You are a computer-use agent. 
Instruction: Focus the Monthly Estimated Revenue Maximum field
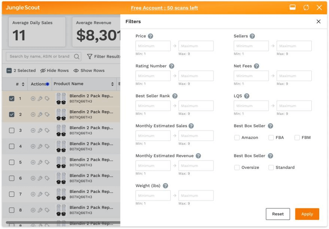[196, 166]
